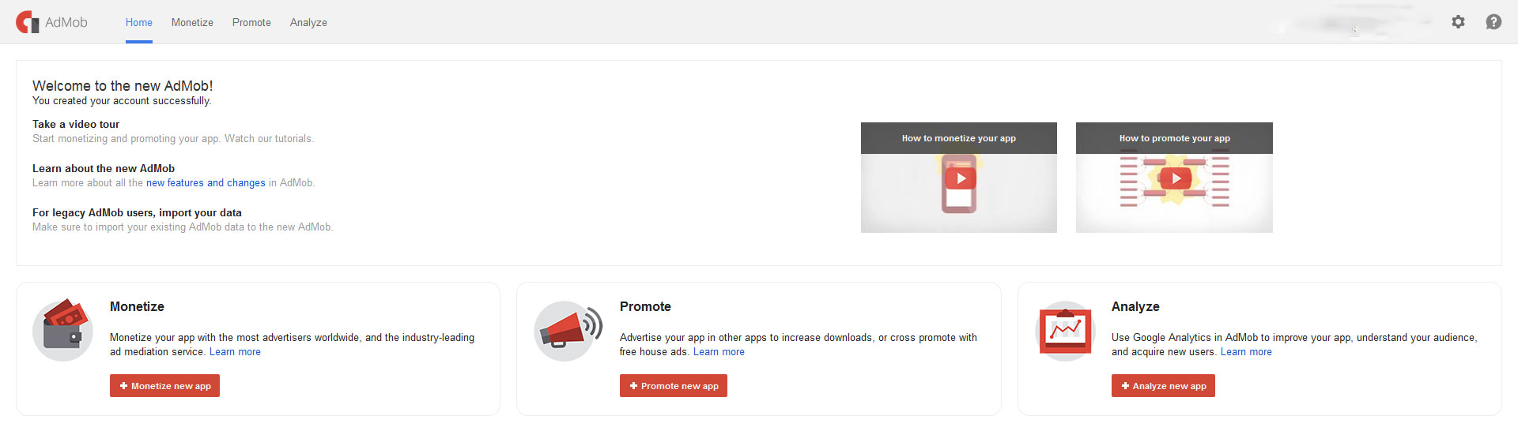Follow Learn more in Analyze card
Screen dimensions: 1518x446
(x=1246, y=352)
